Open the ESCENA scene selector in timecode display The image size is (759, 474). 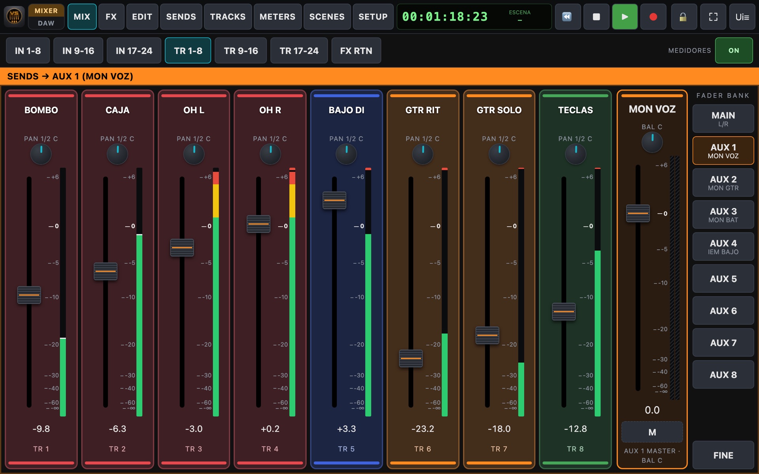pos(519,17)
